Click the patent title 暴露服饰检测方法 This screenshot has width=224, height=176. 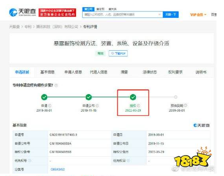point(111,44)
